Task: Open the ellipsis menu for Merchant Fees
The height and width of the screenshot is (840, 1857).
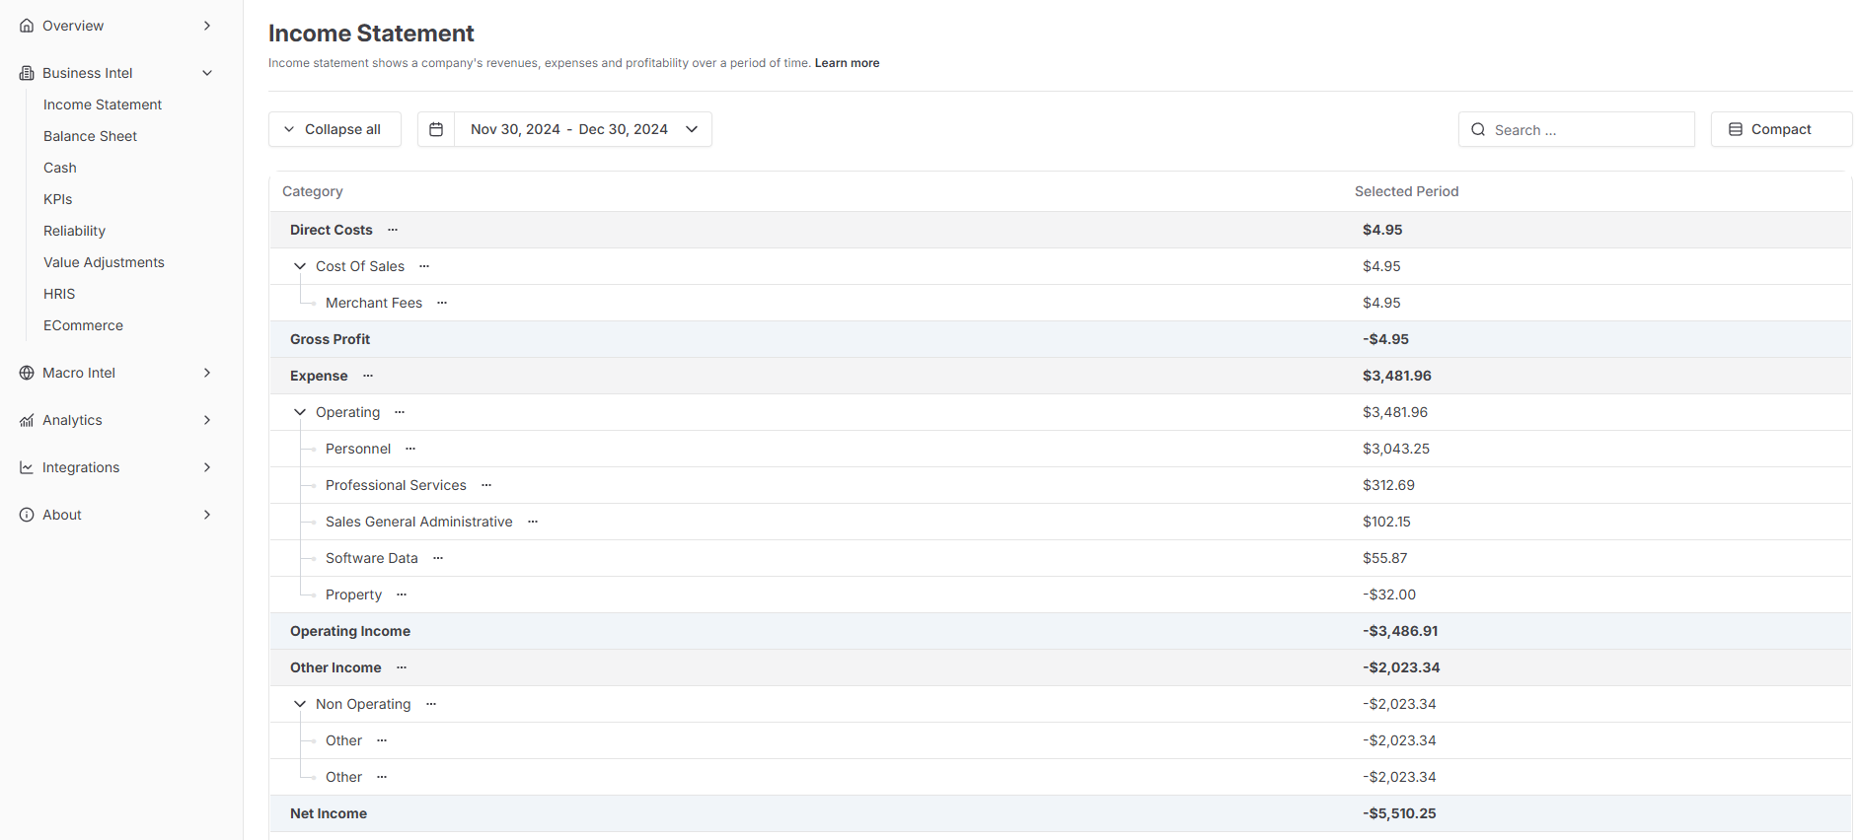Action: click(x=442, y=303)
